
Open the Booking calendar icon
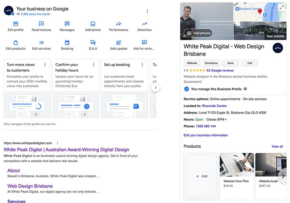(x=67, y=42)
